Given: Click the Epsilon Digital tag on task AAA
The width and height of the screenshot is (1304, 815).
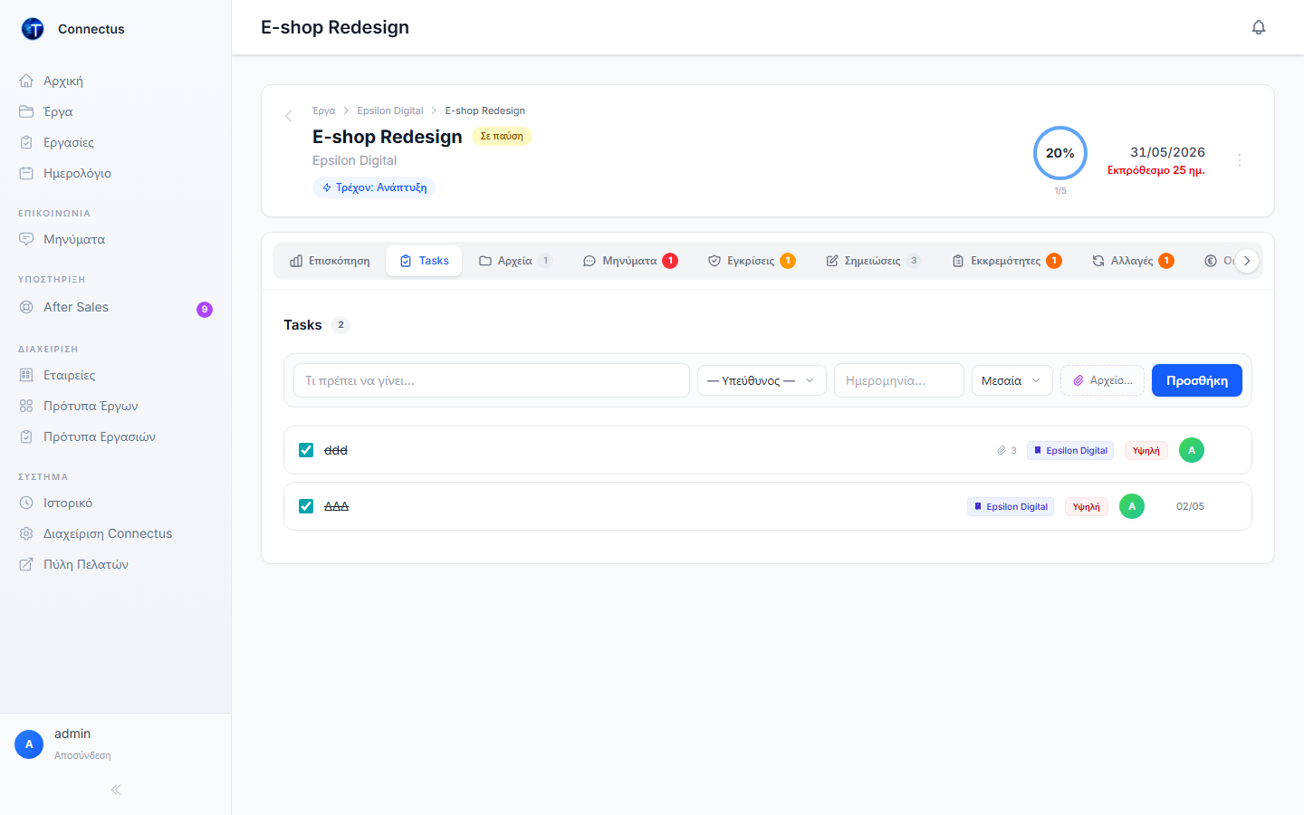Looking at the screenshot, I should (x=1011, y=506).
